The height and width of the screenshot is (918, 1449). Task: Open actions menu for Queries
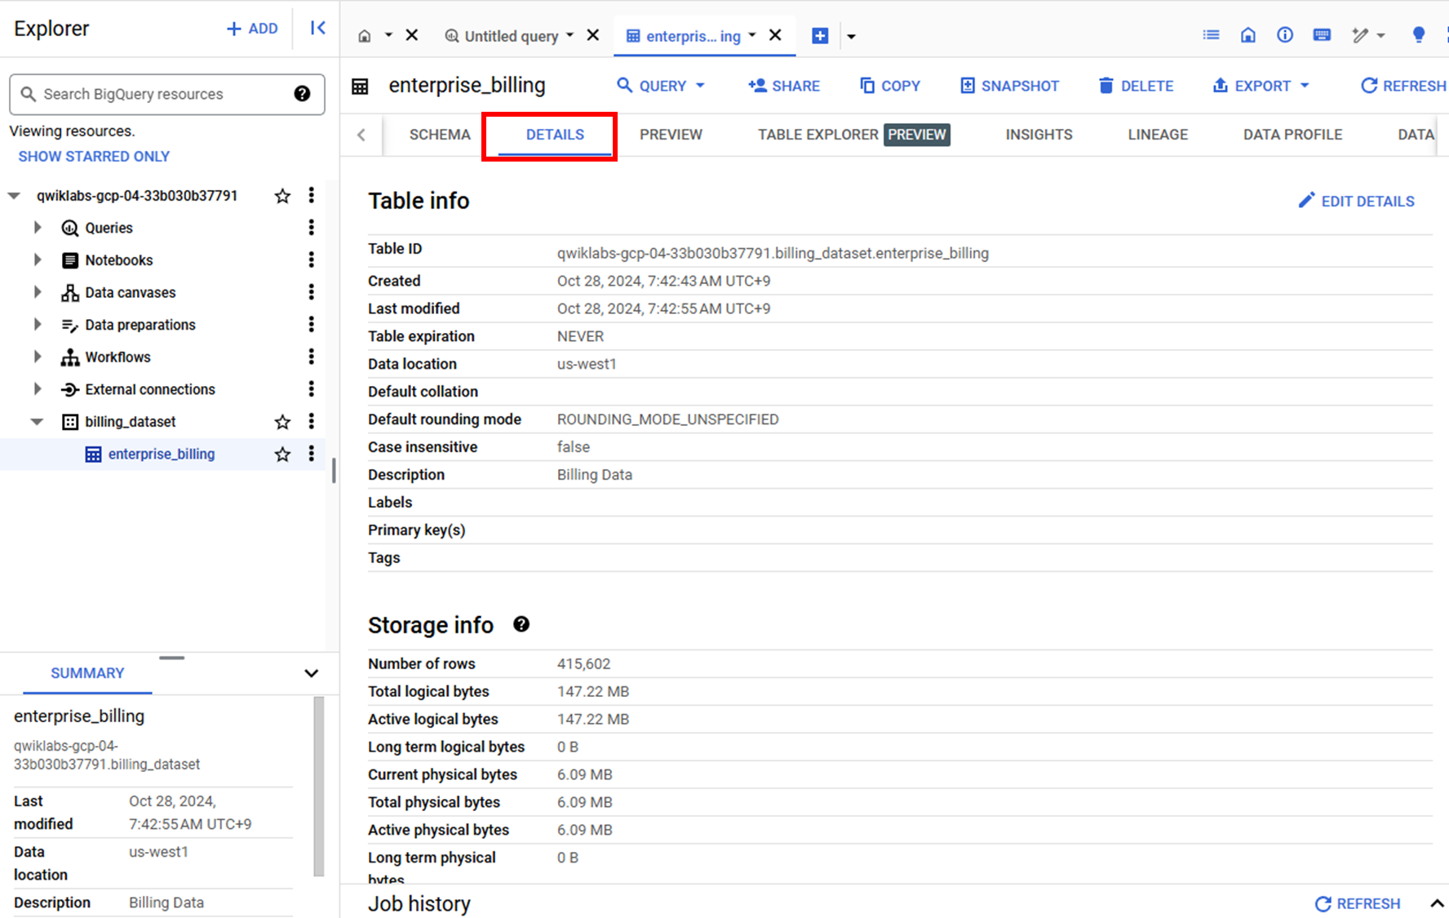tap(311, 228)
